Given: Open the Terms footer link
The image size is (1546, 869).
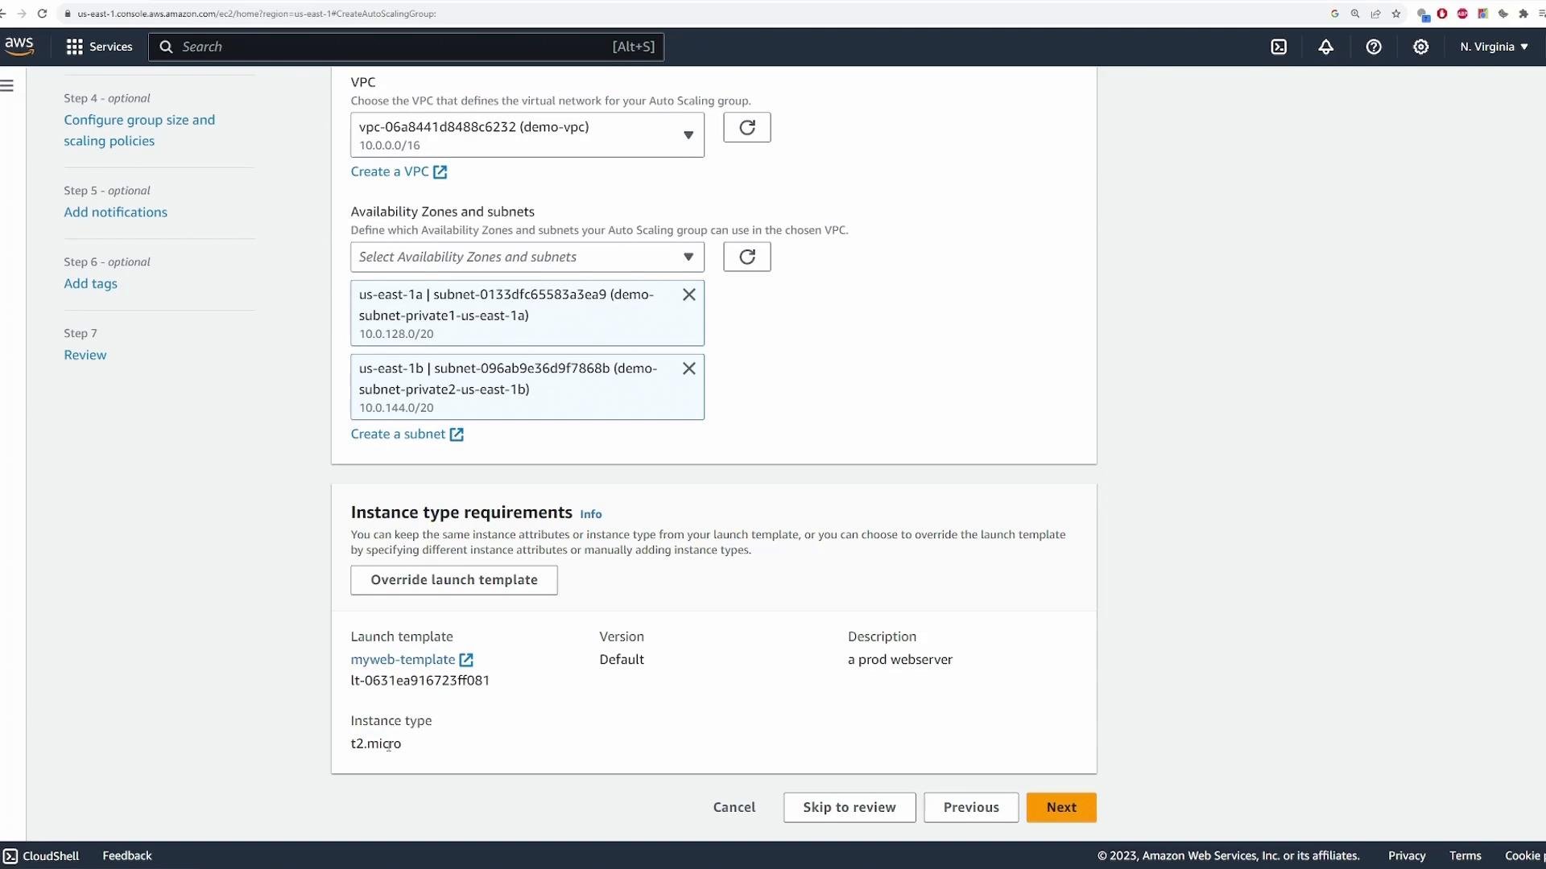Looking at the screenshot, I should tap(1465, 855).
